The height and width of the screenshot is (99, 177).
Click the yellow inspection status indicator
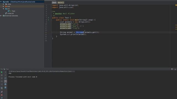(x=176, y=5)
